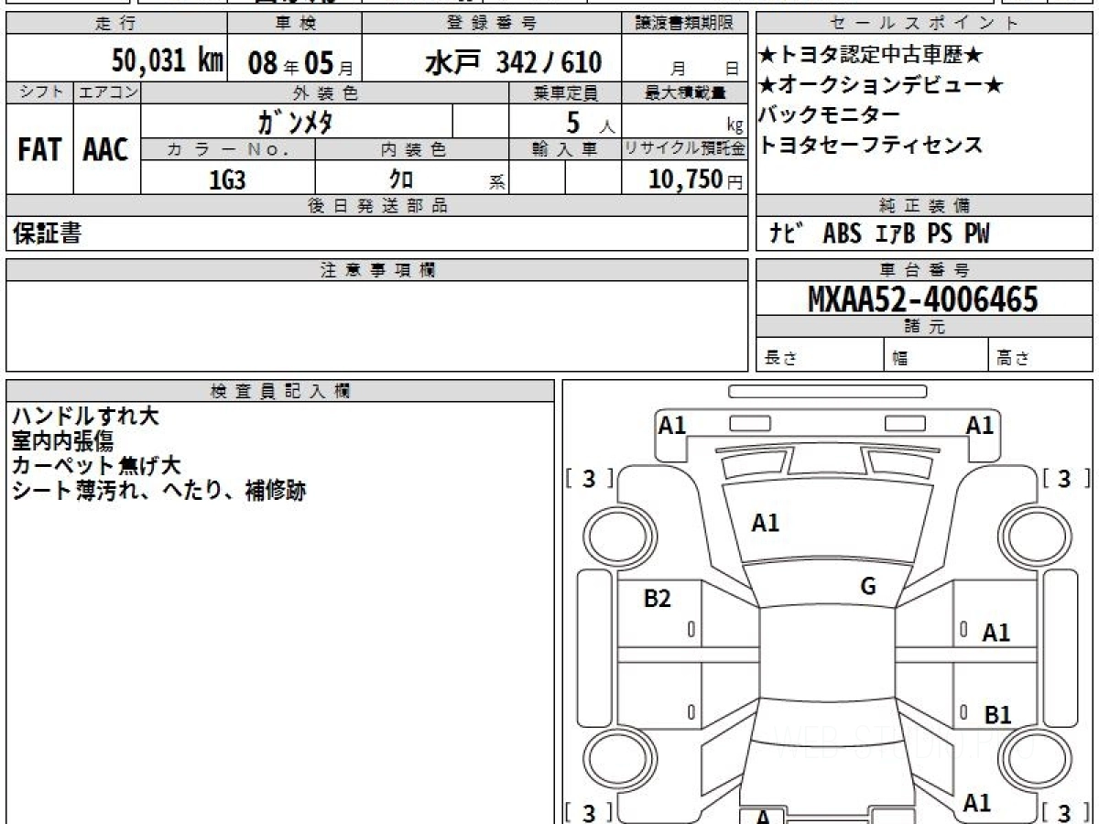Viewport: 1099px width, 824px height.
Task: Click interior color クロ
Action: (x=401, y=179)
